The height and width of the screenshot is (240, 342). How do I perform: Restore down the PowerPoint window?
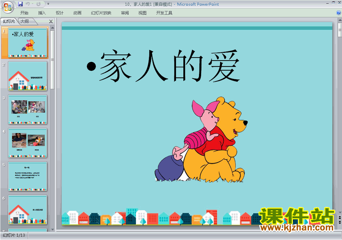pyautogui.click(x=333, y=3)
